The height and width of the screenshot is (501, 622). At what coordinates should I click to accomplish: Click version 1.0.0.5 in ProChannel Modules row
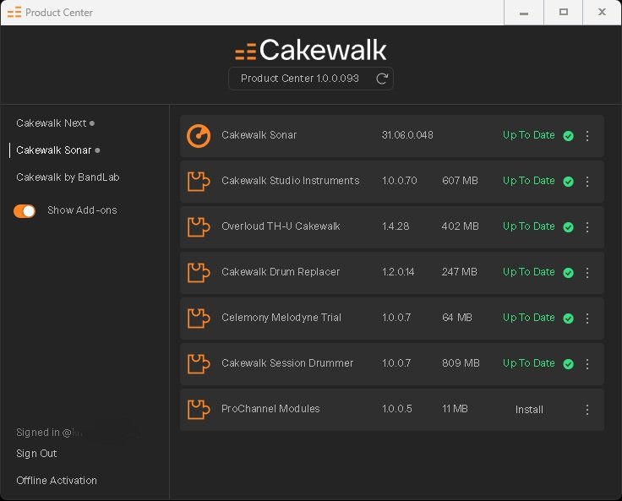pyautogui.click(x=396, y=409)
